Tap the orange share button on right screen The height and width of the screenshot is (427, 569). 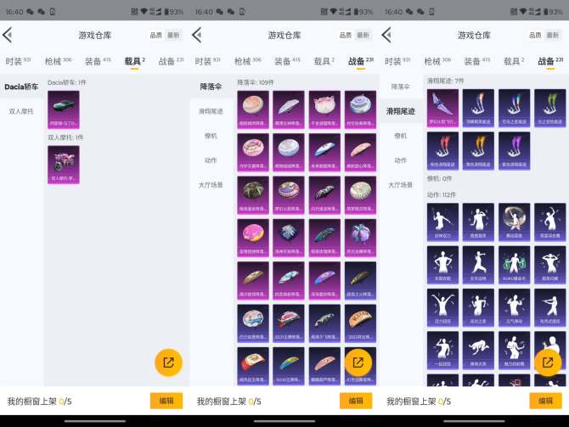click(x=548, y=362)
